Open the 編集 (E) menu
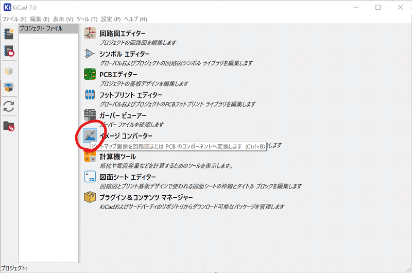The width and height of the screenshot is (412, 273). (x=40, y=19)
